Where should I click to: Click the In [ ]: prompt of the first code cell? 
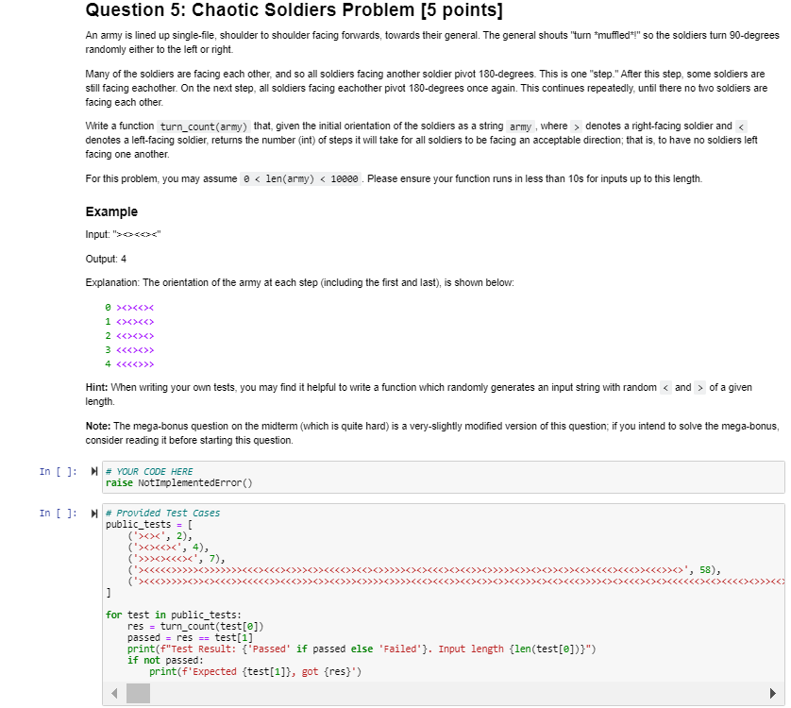pyautogui.click(x=57, y=471)
